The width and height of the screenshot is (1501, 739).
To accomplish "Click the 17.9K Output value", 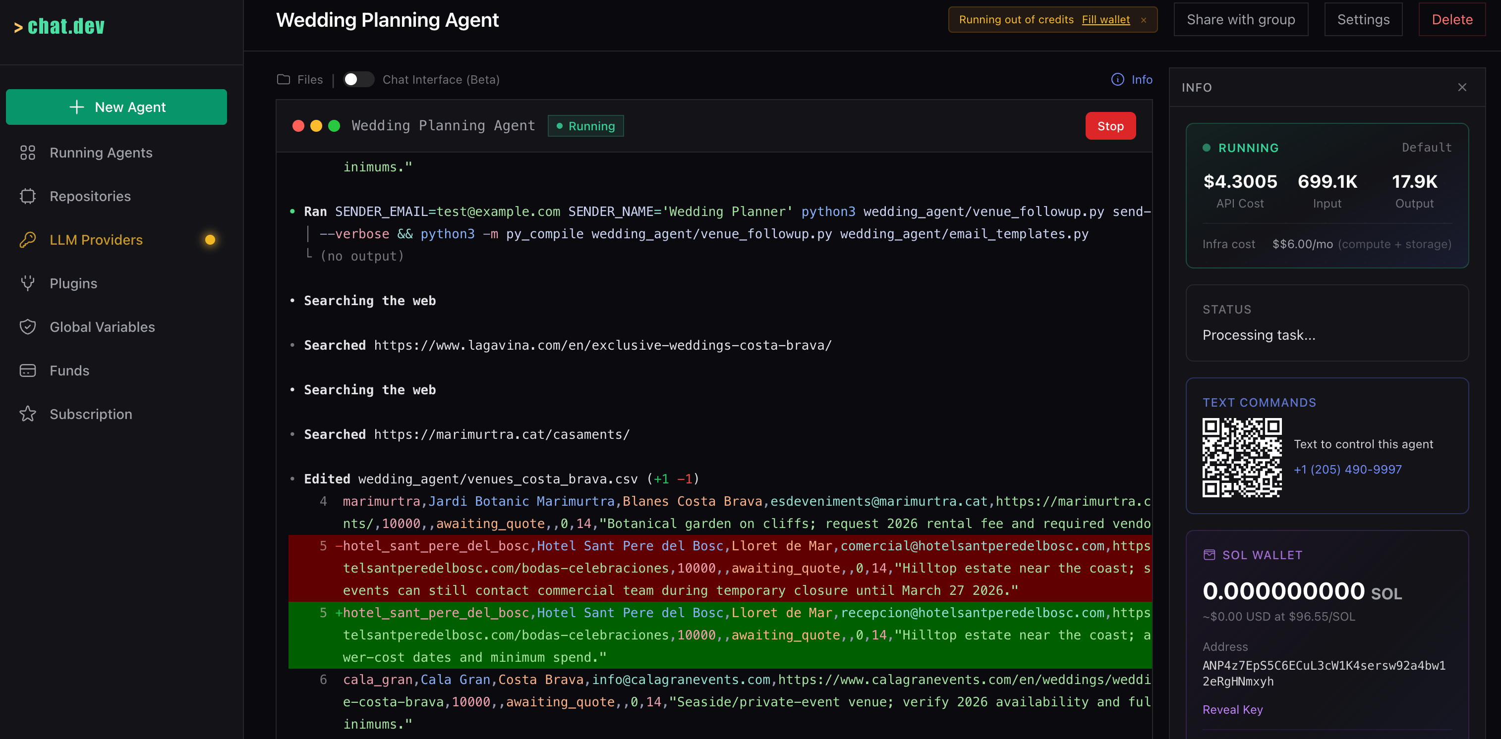I will [1414, 182].
